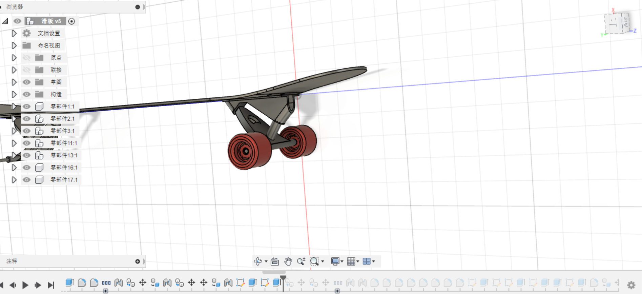Viewport: 642px width, 294px height.
Task: Show the hidden 原点 folder
Action: (x=26, y=58)
